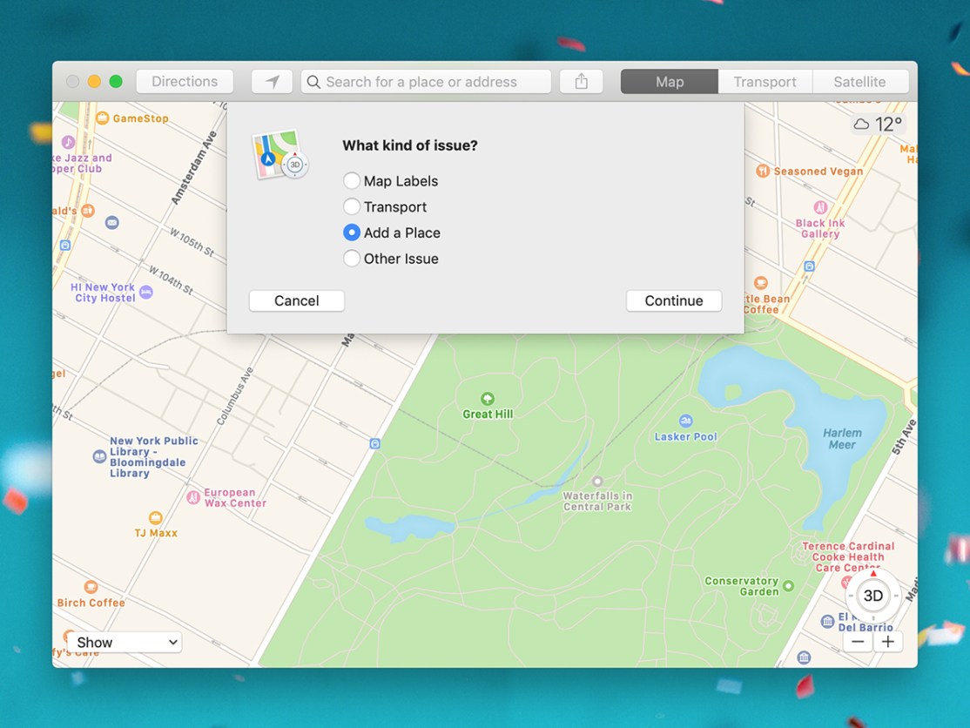
Task: Select the Other Issue radio button
Action: [352, 258]
